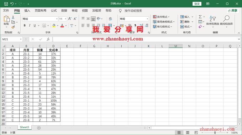This screenshot has height=135, width=242.
Task: Toggle align left for cell text
Action: coord(83,26)
